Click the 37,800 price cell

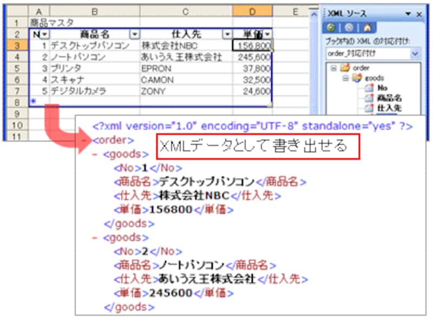[252, 68]
